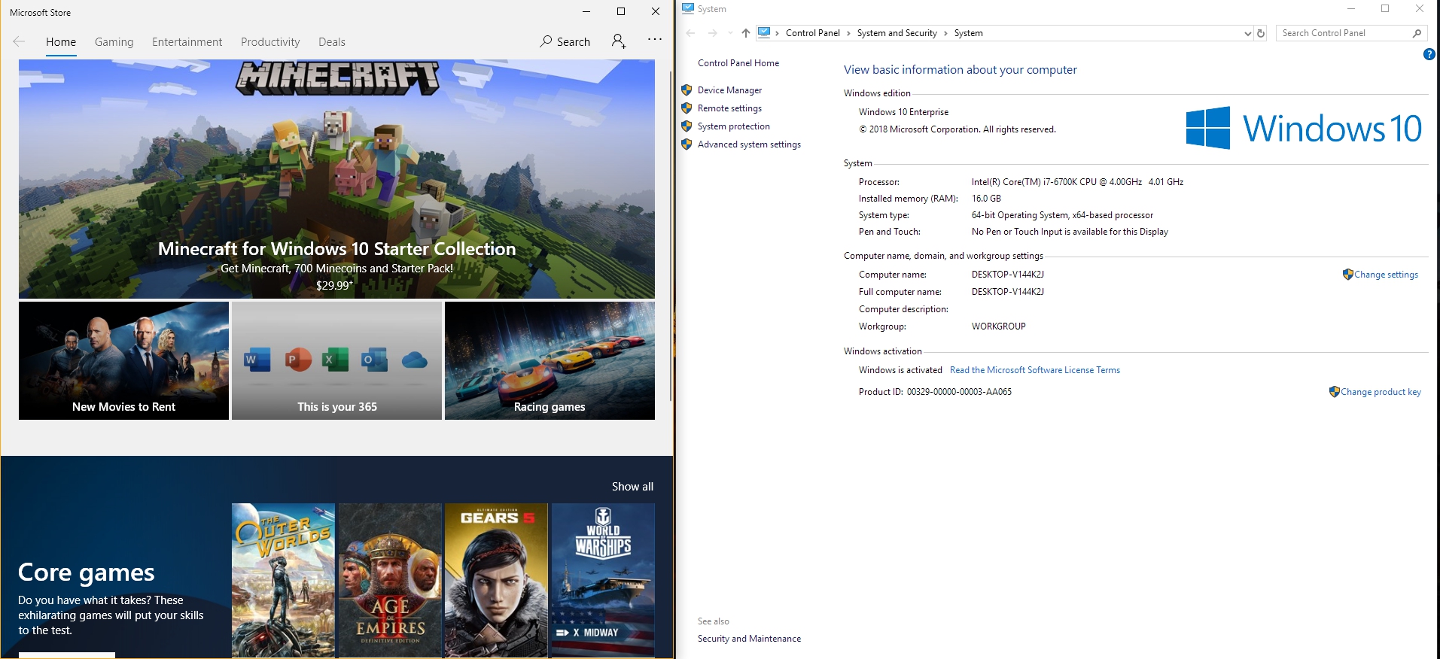Screen dimensions: 1440x659
Task: Open Remote settings
Action: click(729, 108)
